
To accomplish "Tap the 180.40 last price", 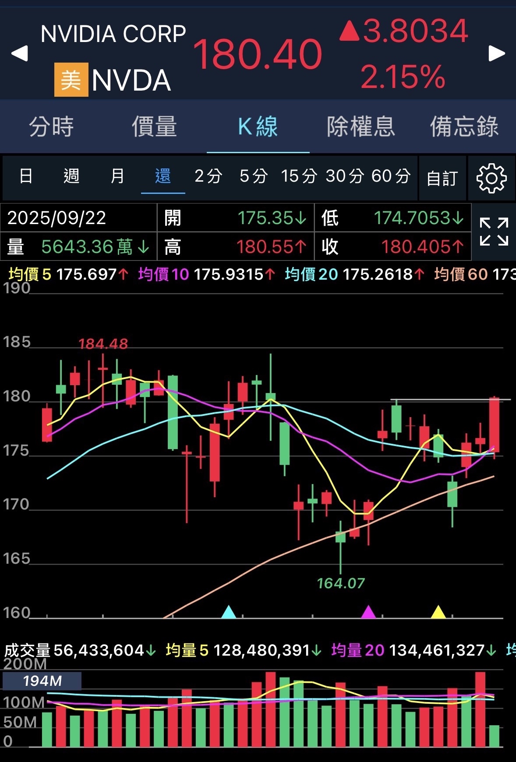I will (258, 54).
